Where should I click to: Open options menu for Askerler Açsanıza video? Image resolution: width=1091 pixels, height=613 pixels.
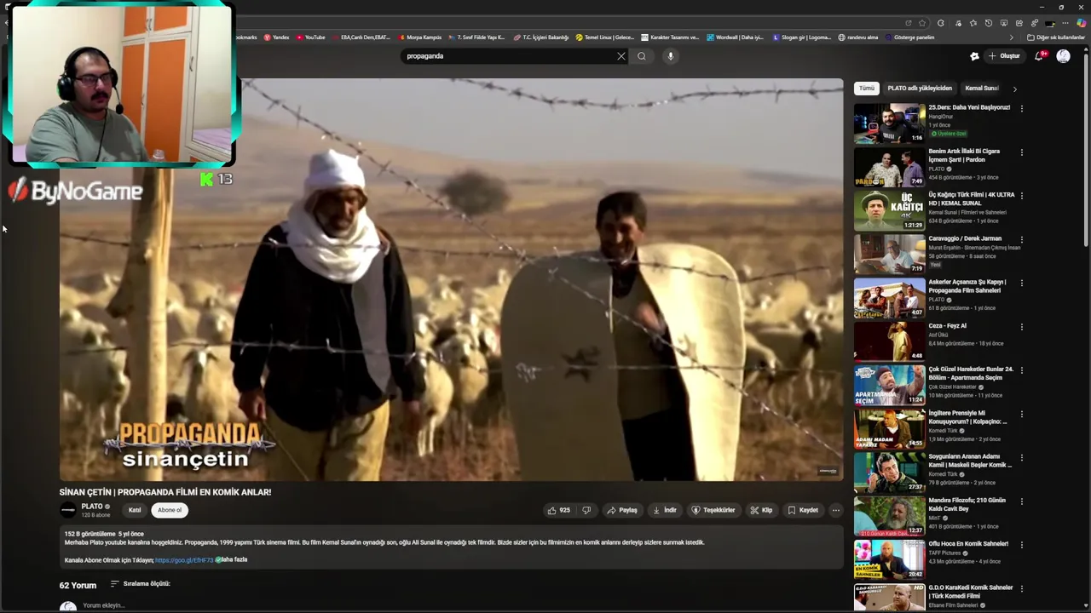tap(1021, 283)
